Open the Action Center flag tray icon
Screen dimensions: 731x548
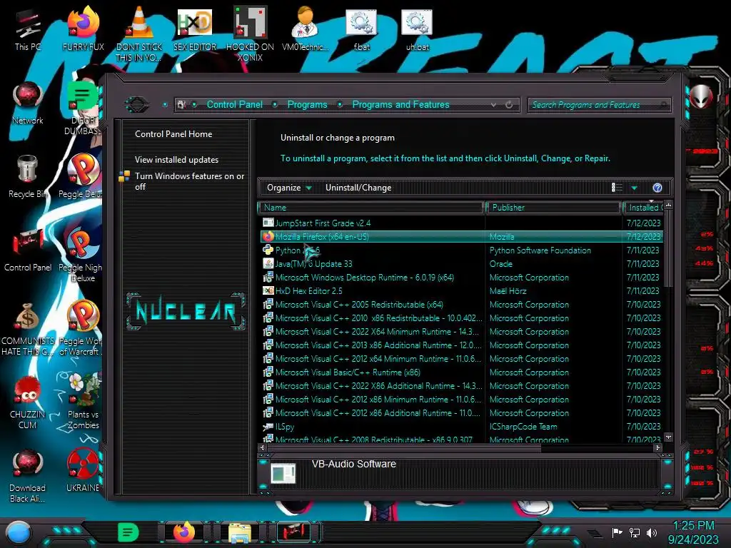tap(617, 532)
